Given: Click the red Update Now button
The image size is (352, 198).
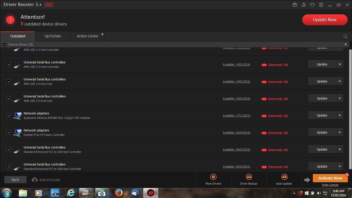Looking at the screenshot, I should [325, 20].
